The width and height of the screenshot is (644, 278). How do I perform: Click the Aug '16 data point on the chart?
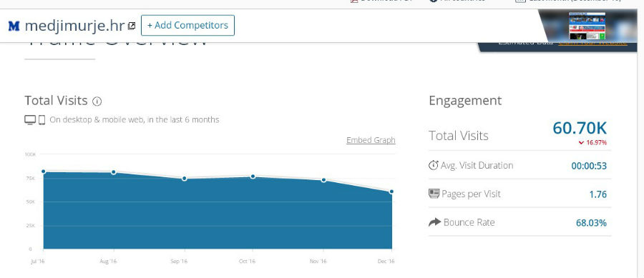(114, 172)
